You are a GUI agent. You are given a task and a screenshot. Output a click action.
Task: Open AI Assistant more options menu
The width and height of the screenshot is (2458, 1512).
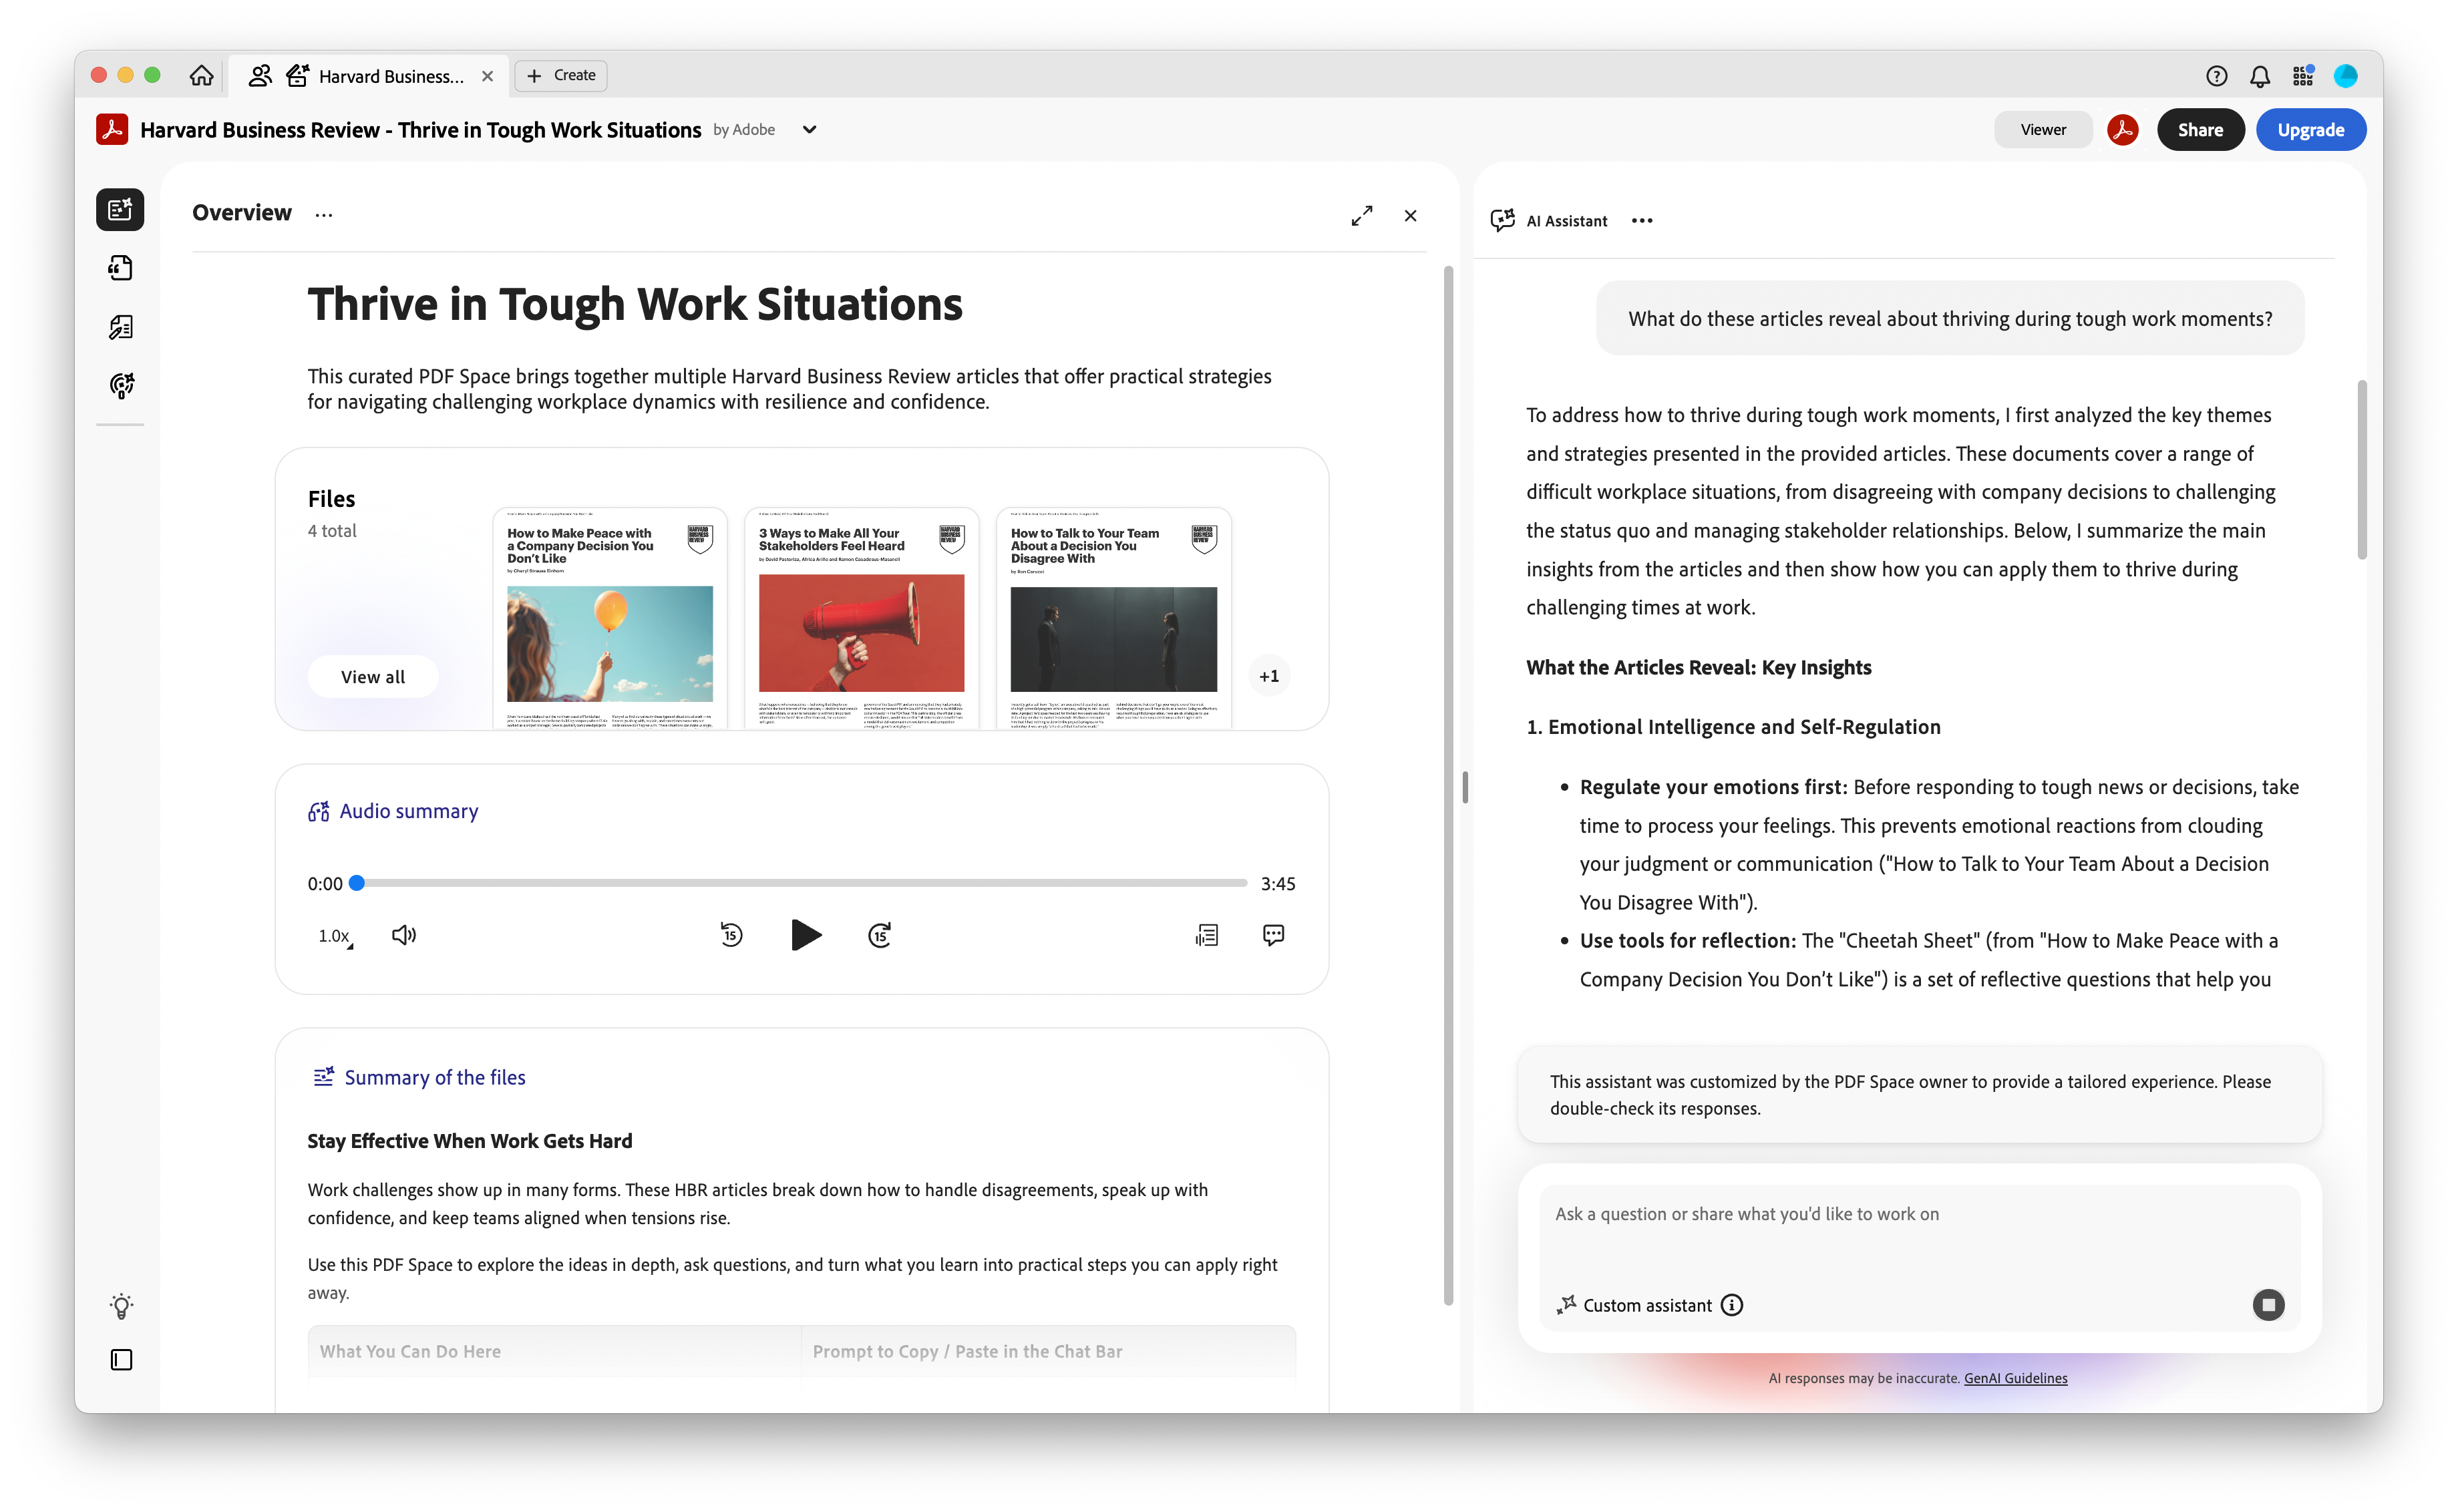[1642, 221]
